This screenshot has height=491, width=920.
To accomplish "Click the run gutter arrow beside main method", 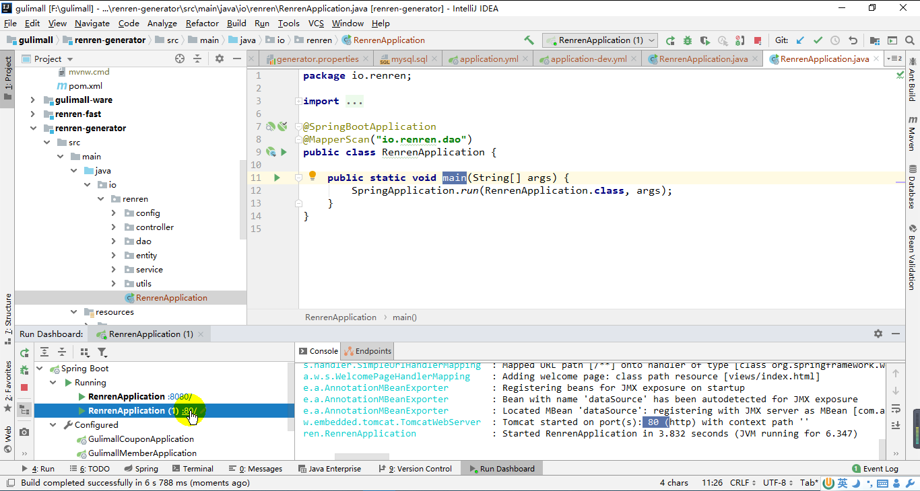I will (x=277, y=178).
